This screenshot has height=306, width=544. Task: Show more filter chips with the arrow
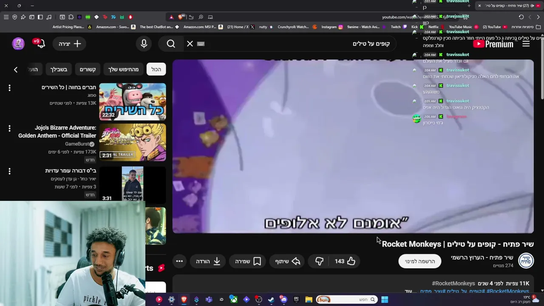[16, 69]
